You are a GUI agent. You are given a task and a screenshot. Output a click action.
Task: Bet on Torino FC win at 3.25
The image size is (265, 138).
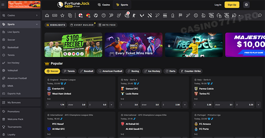click(245, 105)
